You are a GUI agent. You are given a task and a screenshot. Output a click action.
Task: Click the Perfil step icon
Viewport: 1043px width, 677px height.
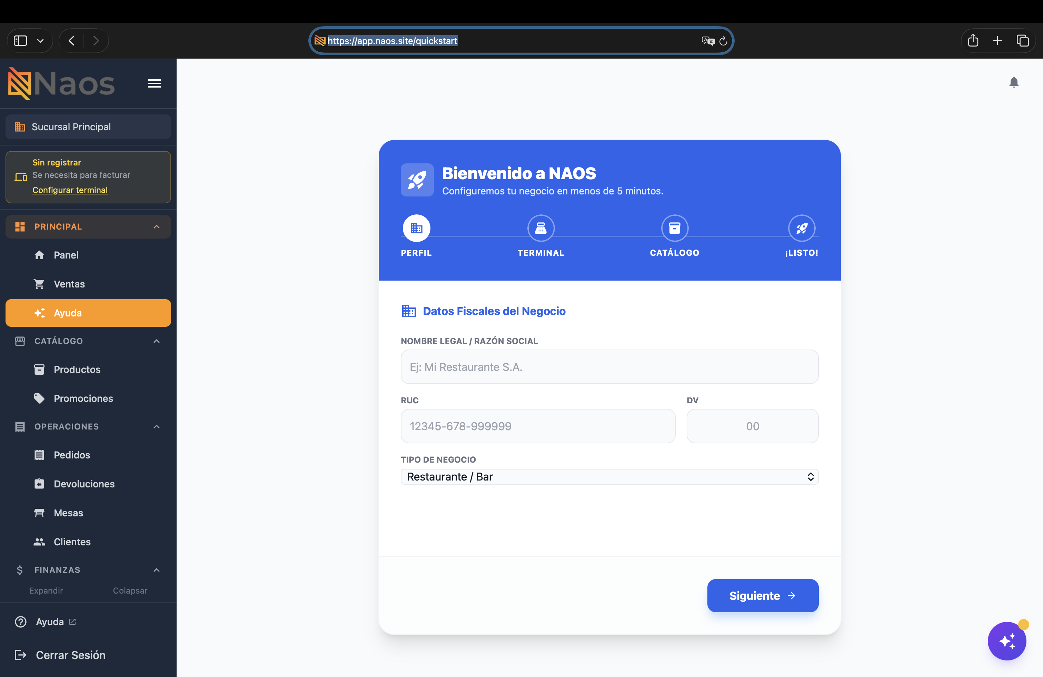(x=416, y=228)
